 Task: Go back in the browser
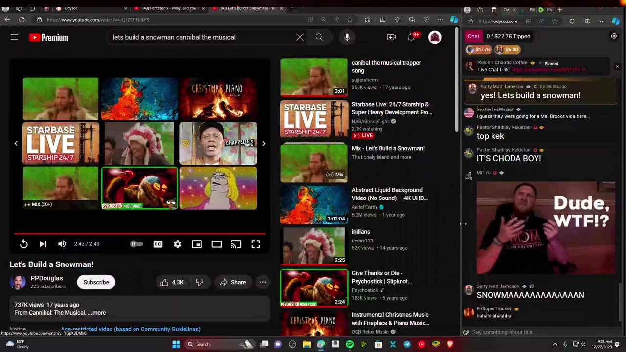click(x=7, y=20)
